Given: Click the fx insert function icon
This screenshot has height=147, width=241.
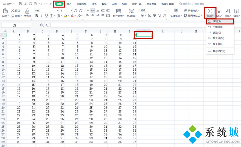Looking at the screenshot, I should pyautogui.click(x=47, y=26).
